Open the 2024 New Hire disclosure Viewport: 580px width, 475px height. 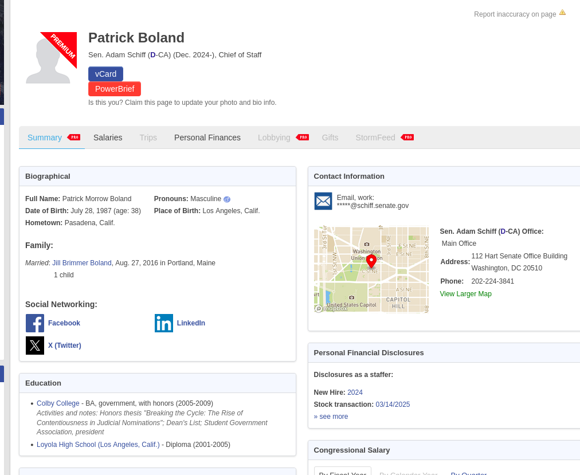click(x=355, y=392)
